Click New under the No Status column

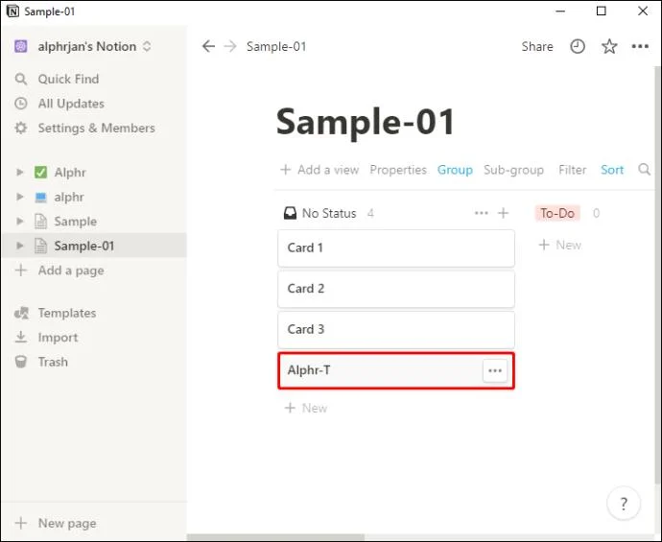(x=306, y=408)
